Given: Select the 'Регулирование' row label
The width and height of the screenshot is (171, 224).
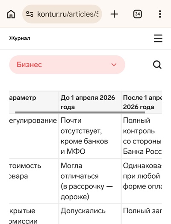Looking at the screenshot, I should click(x=33, y=121).
